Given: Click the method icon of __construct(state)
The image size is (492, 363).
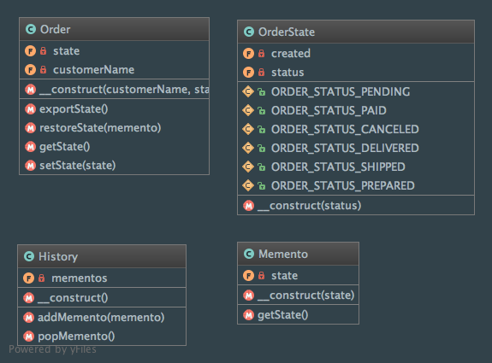Looking at the screenshot, I should coord(248,295).
